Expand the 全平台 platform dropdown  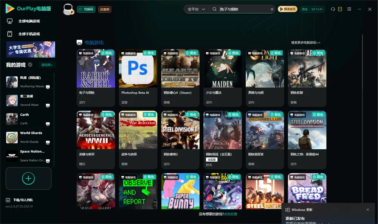196,9
